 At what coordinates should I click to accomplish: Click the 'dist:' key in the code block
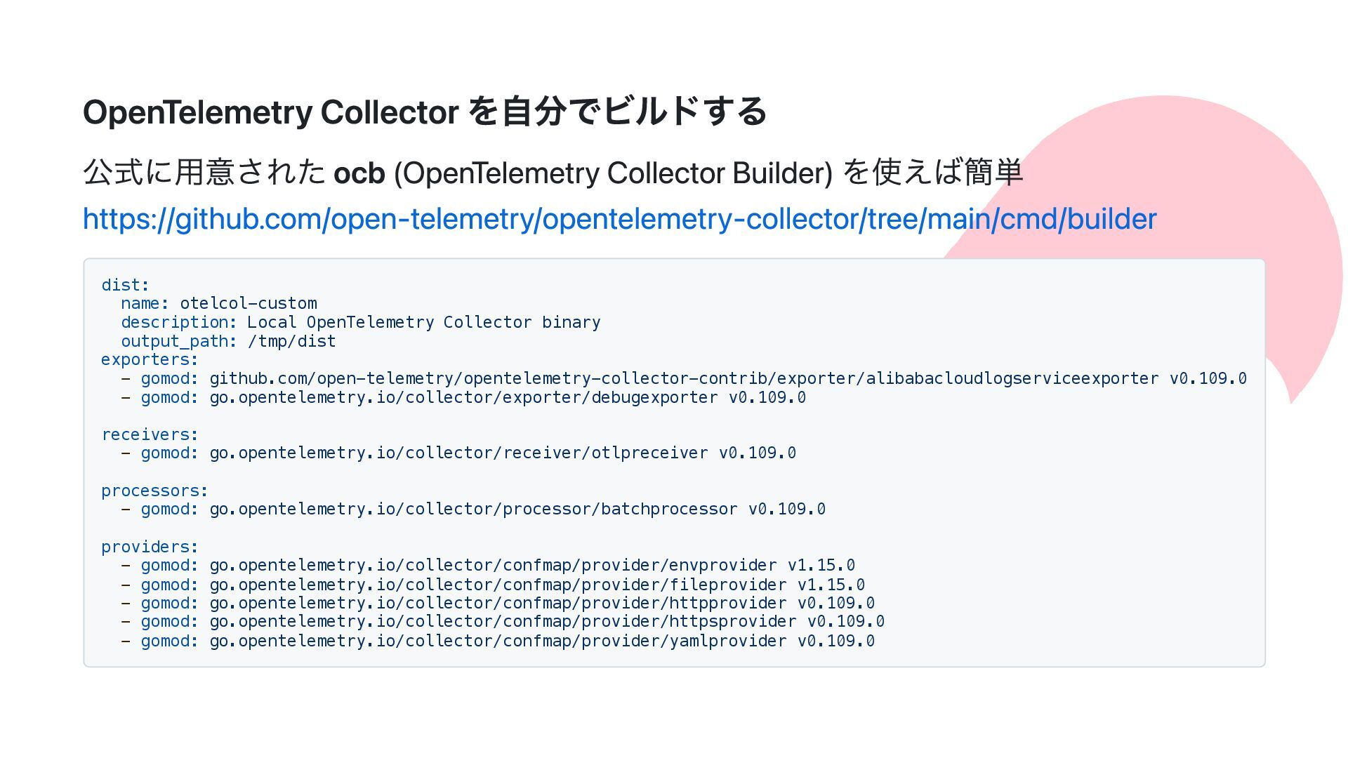125,285
